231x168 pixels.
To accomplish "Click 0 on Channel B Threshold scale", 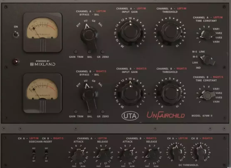I will coord(162,107).
